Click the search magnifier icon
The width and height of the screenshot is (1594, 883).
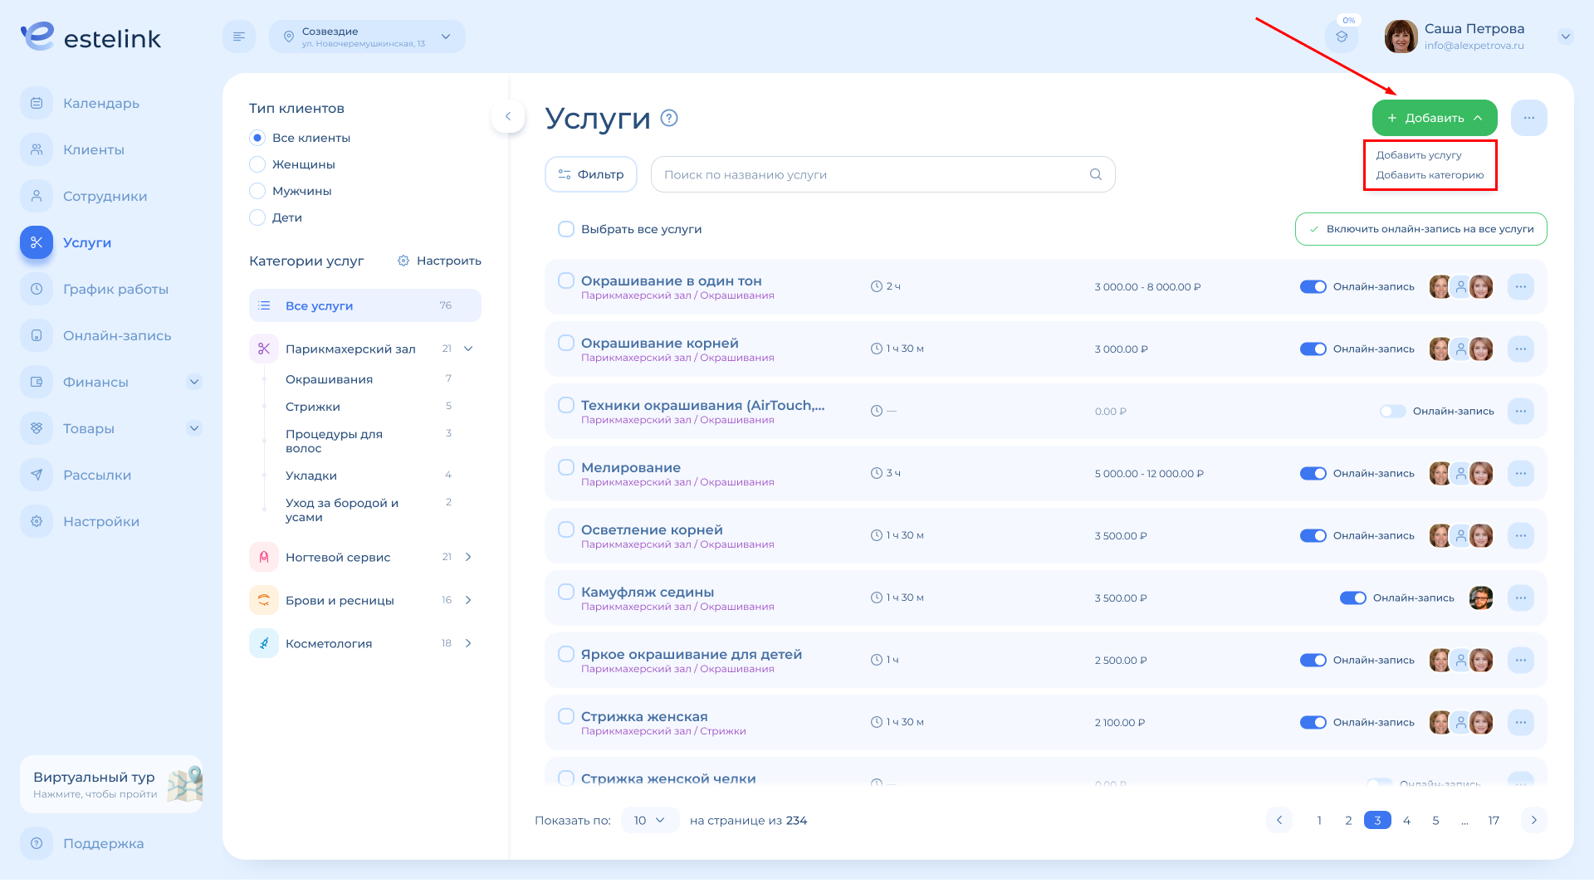click(1096, 174)
